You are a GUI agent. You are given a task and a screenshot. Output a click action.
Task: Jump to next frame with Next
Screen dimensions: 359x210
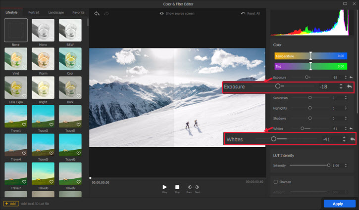coord(197,187)
